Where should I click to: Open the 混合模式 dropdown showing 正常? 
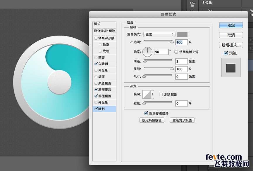[x=159, y=34]
